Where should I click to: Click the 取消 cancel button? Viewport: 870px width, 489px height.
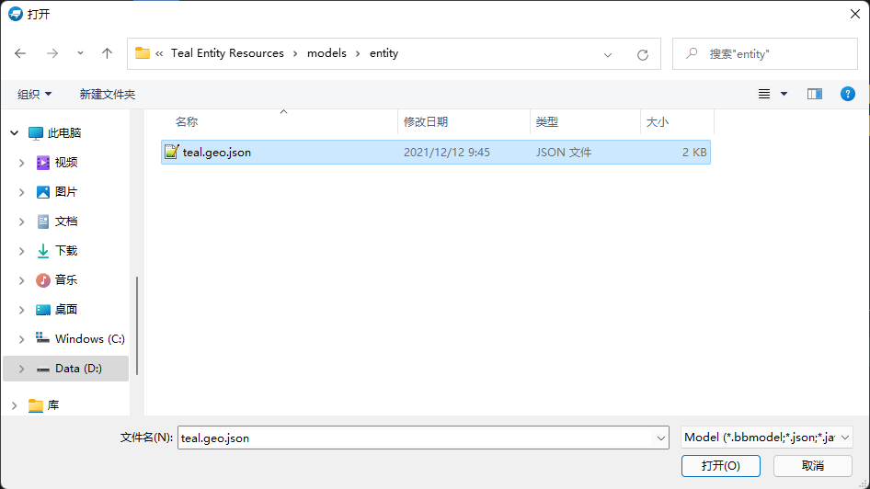tap(813, 466)
